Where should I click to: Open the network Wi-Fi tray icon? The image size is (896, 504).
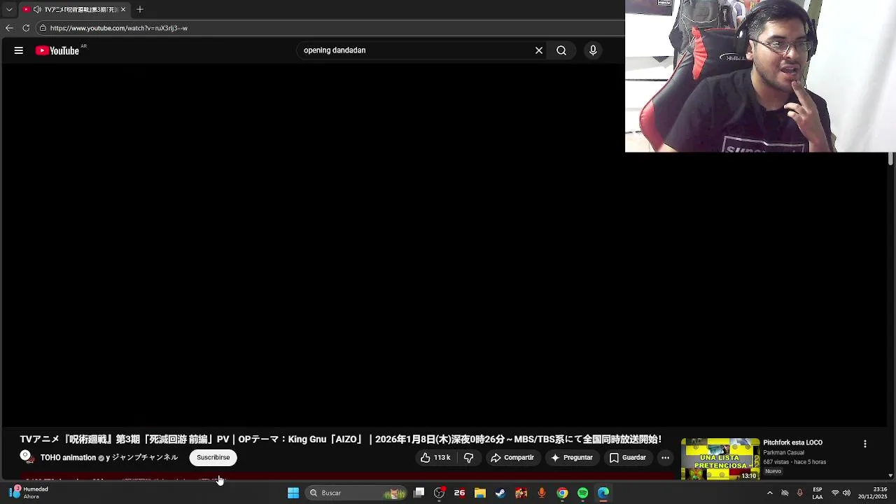(835, 493)
